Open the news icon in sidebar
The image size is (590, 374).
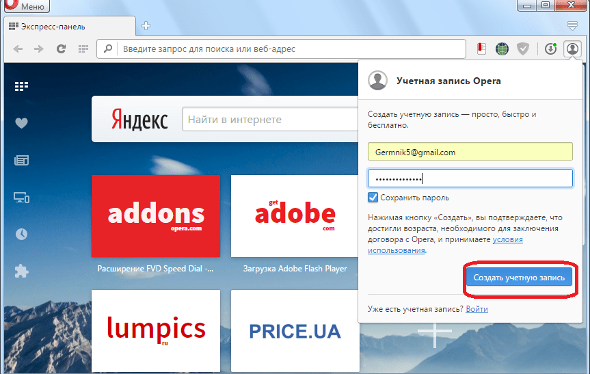[x=21, y=160]
